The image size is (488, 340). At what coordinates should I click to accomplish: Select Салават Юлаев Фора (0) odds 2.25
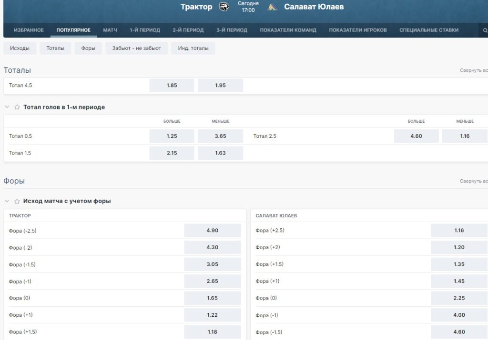[459, 298]
